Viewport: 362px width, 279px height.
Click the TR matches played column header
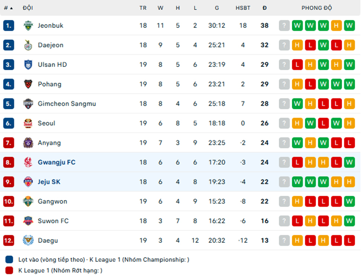coord(143,8)
